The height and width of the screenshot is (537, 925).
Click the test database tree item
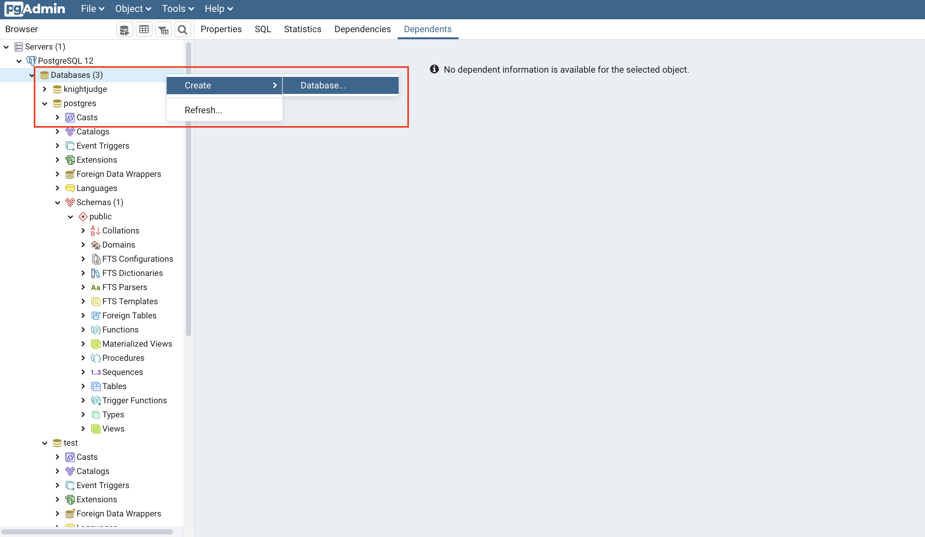tap(70, 442)
